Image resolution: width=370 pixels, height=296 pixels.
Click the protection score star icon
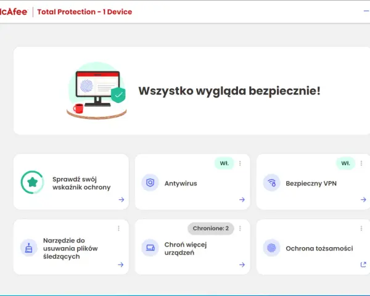click(x=32, y=183)
